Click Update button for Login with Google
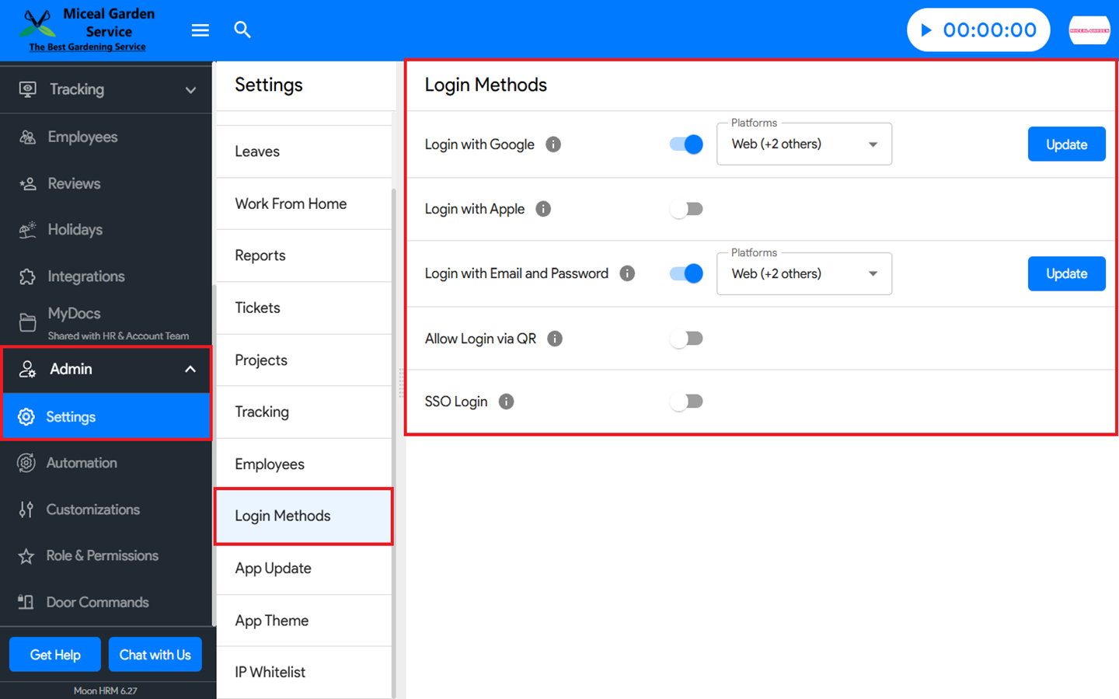The image size is (1119, 699). [1066, 144]
